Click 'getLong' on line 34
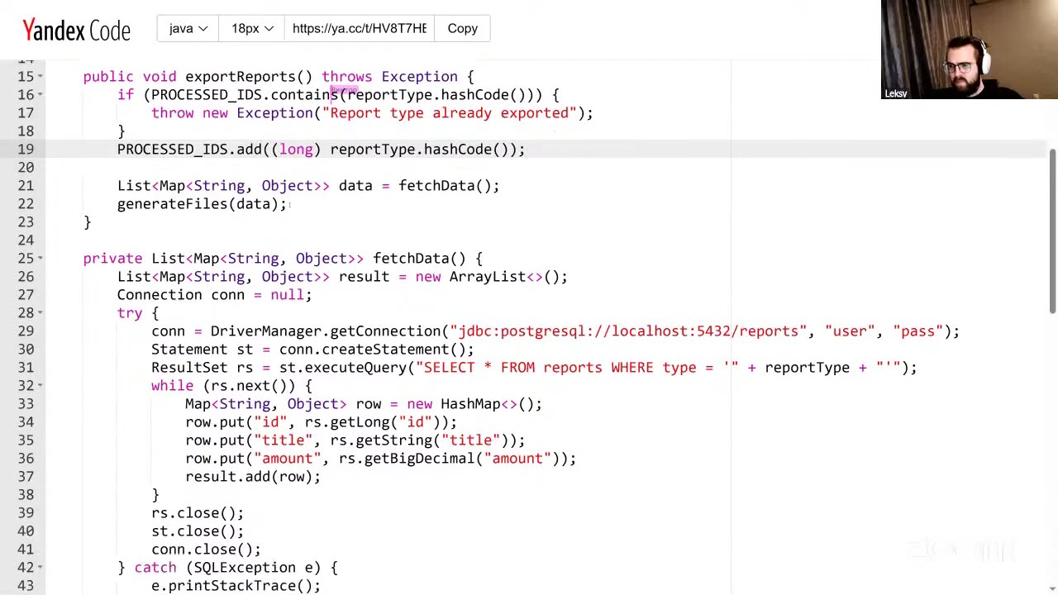The width and height of the screenshot is (1058, 595). tap(360, 422)
